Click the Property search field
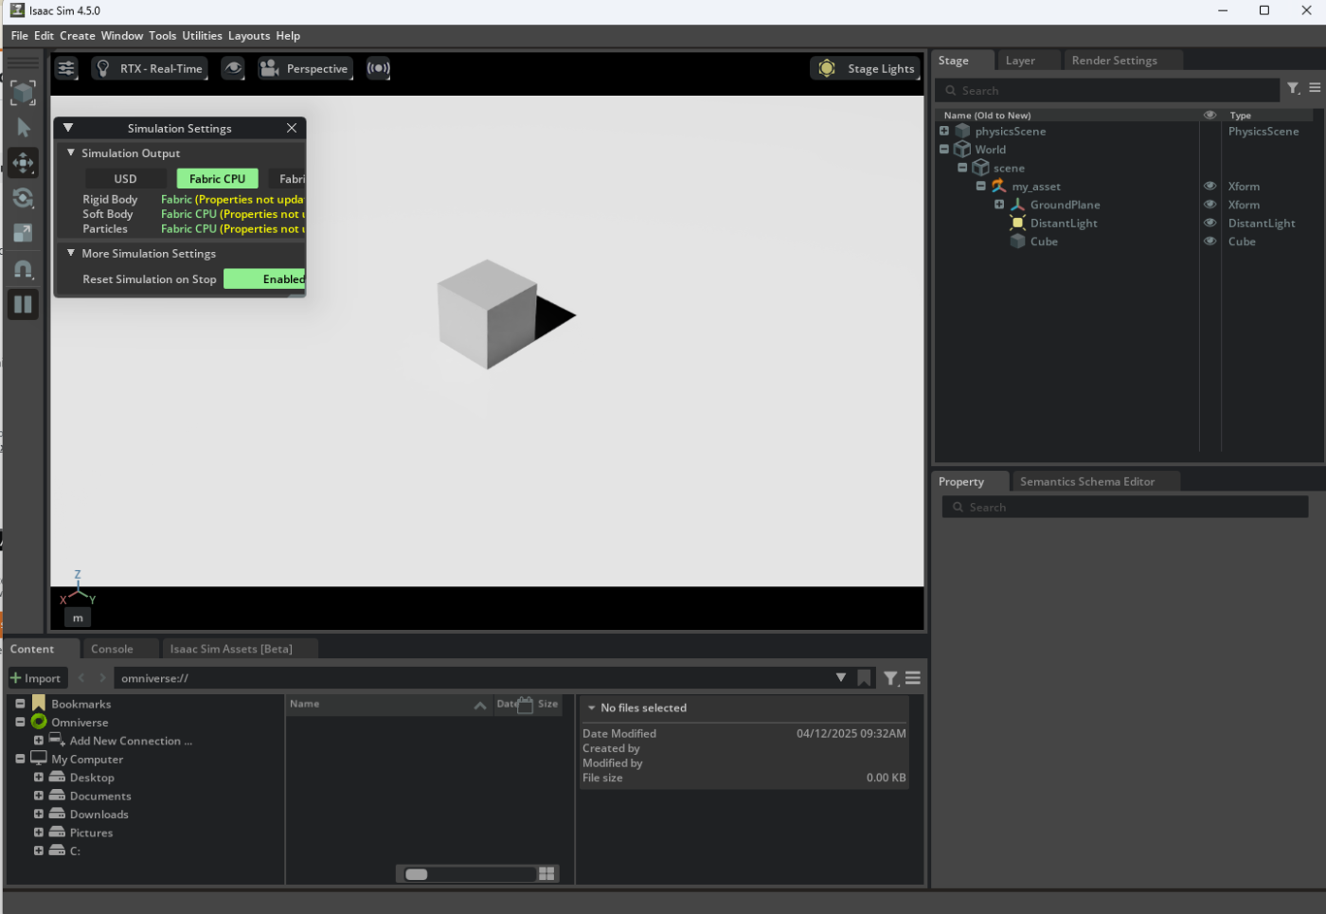 click(1125, 508)
